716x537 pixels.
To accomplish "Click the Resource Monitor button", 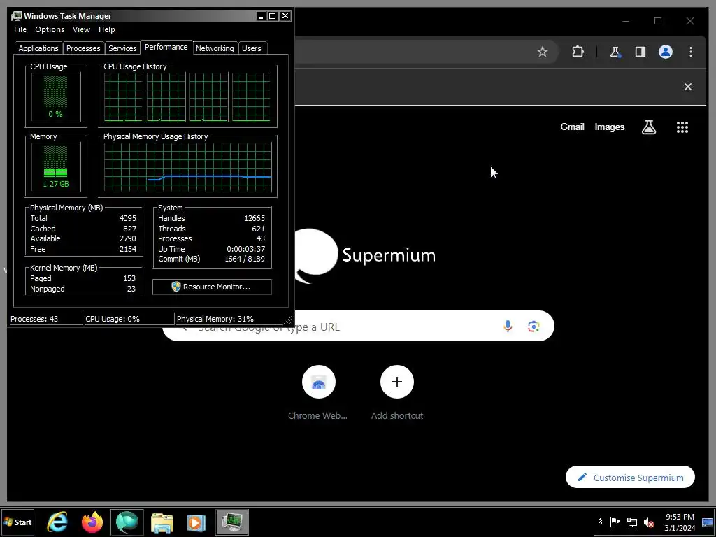I will tap(212, 287).
